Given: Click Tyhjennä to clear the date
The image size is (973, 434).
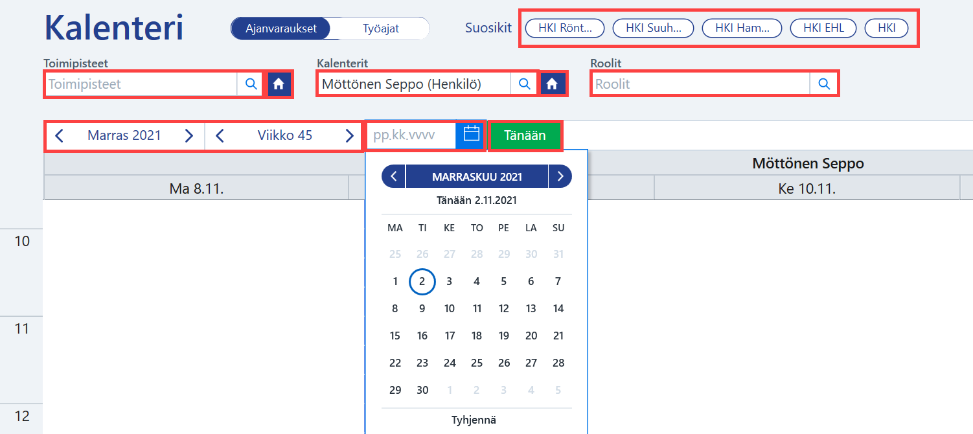Looking at the screenshot, I should point(476,420).
